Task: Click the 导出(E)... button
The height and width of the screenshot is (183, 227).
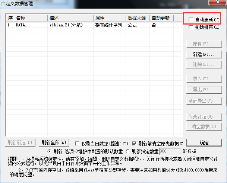Action: point(204,90)
